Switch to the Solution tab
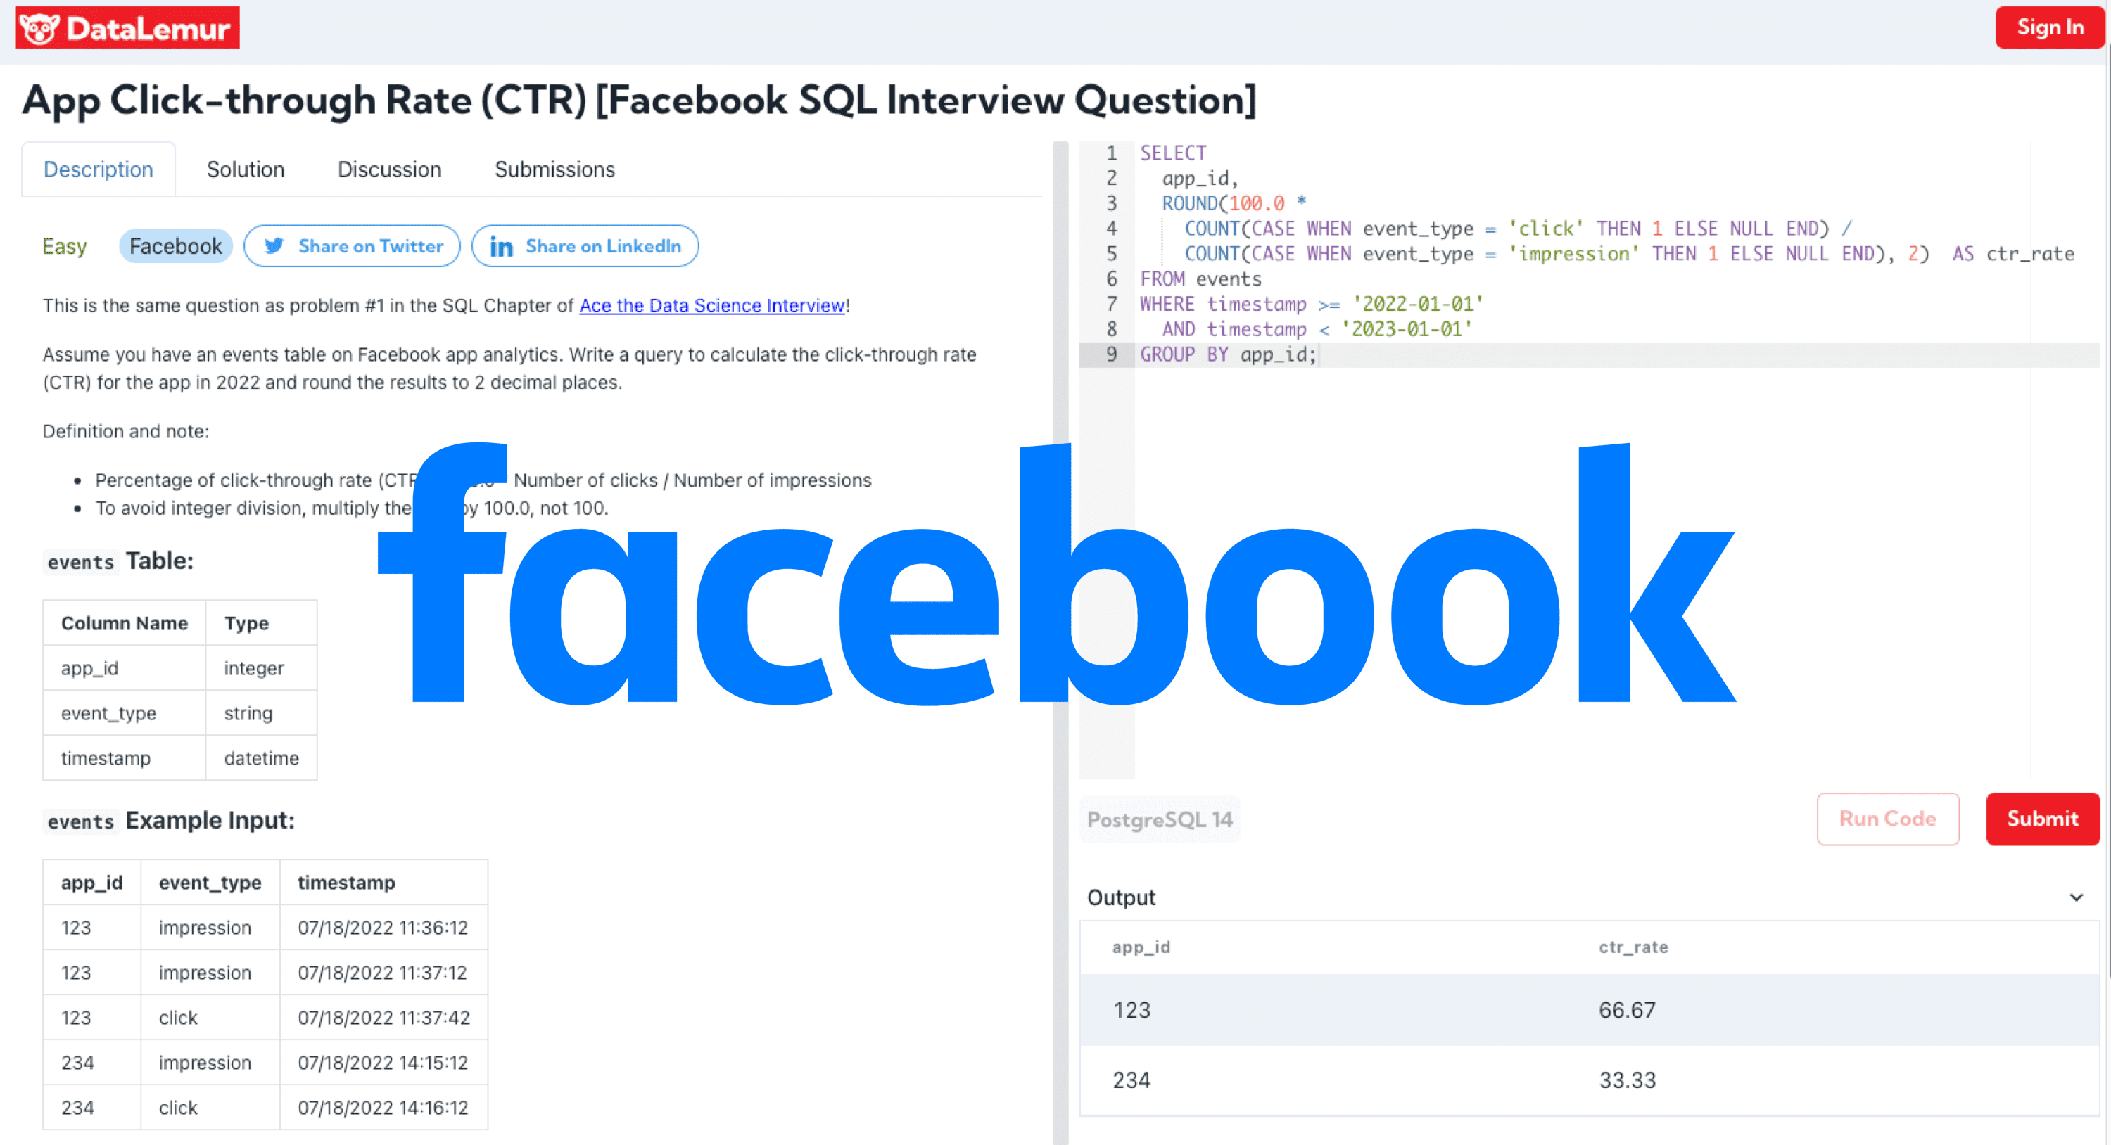Image resolution: width=2111 pixels, height=1145 pixels. pos(244,169)
